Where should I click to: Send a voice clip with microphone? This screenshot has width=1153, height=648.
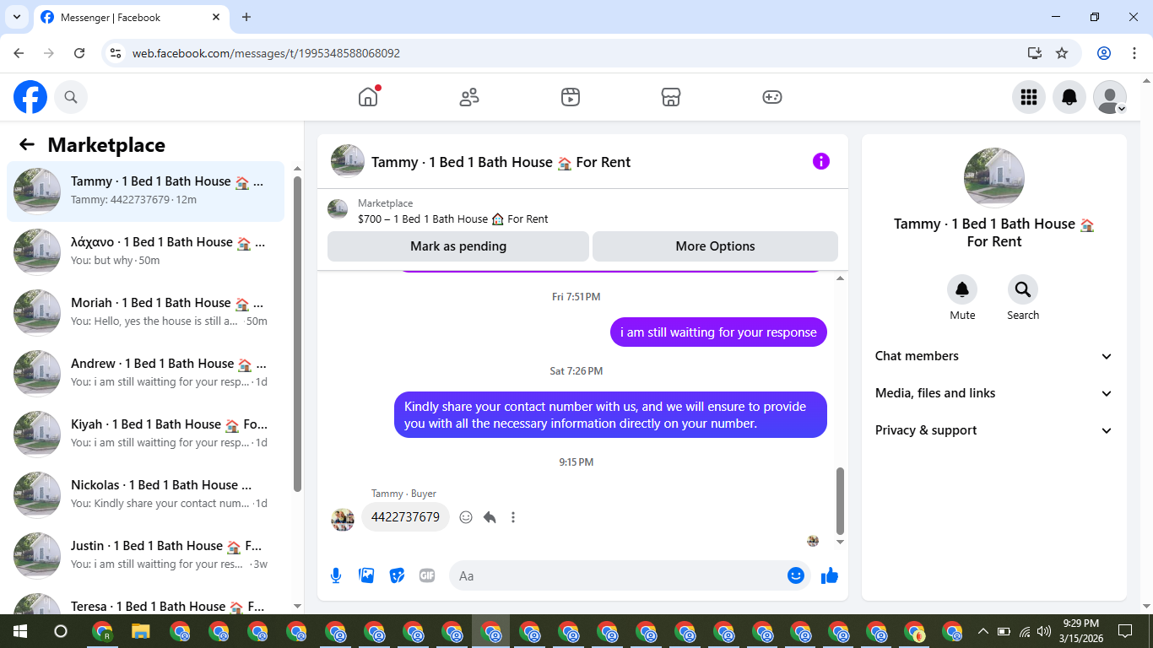coord(336,575)
